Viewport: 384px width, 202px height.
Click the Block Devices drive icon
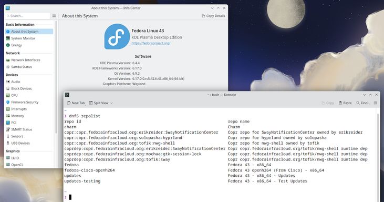click(8, 88)
